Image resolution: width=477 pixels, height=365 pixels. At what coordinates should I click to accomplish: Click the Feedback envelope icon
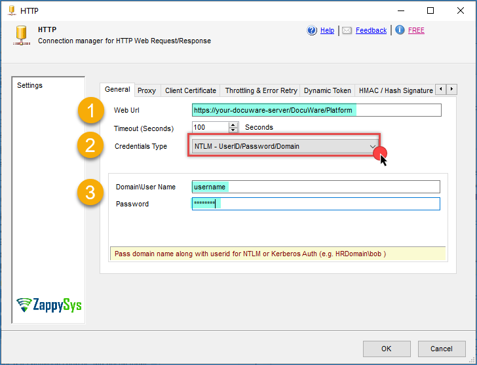pyautogui.click(x=347, y=30)
